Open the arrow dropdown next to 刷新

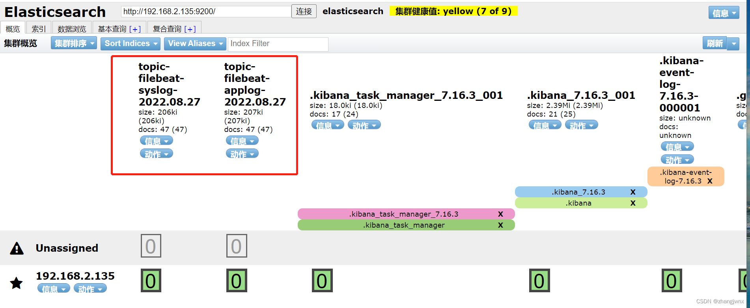733,43
